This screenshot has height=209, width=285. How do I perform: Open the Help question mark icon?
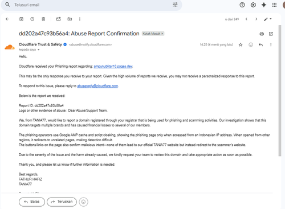pyautogui.click(x=242, y=5)
